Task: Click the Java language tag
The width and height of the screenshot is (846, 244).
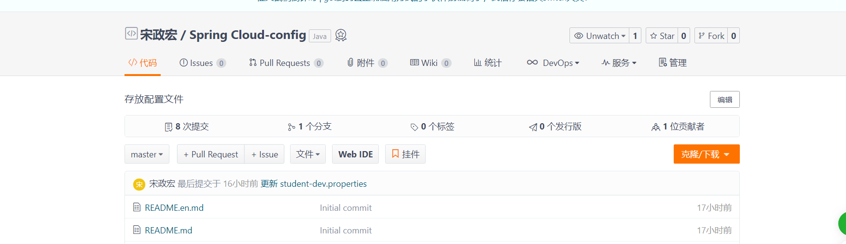Action: pos(319,36)
